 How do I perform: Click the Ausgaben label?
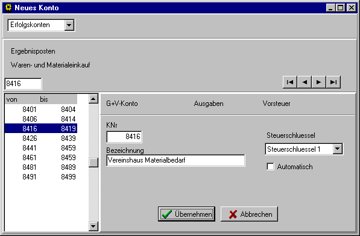pos(209,104)
